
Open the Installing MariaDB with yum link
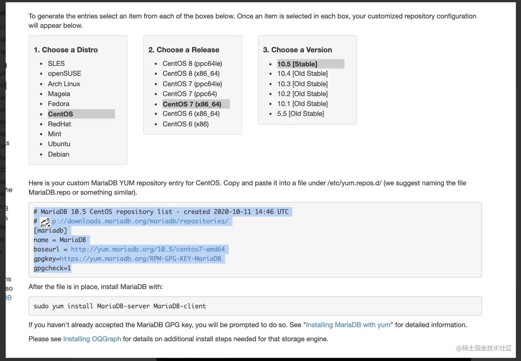pos(348,325)
